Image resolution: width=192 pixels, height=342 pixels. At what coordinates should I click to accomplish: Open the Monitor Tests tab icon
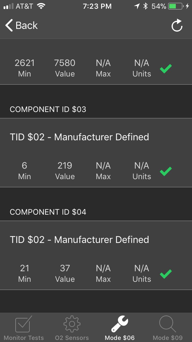[24, 324]
